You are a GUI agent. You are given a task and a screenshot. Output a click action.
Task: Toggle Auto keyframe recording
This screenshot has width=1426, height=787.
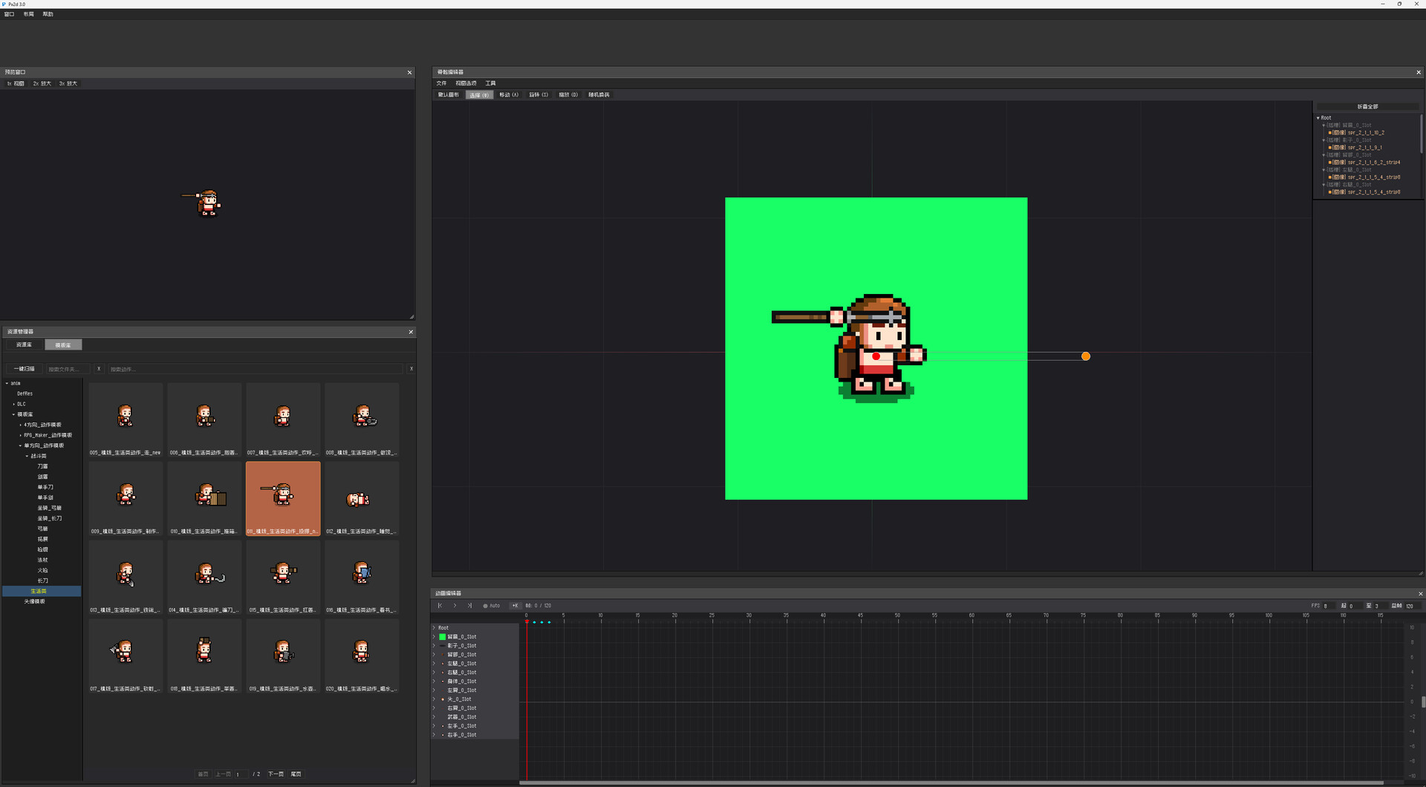492,606
